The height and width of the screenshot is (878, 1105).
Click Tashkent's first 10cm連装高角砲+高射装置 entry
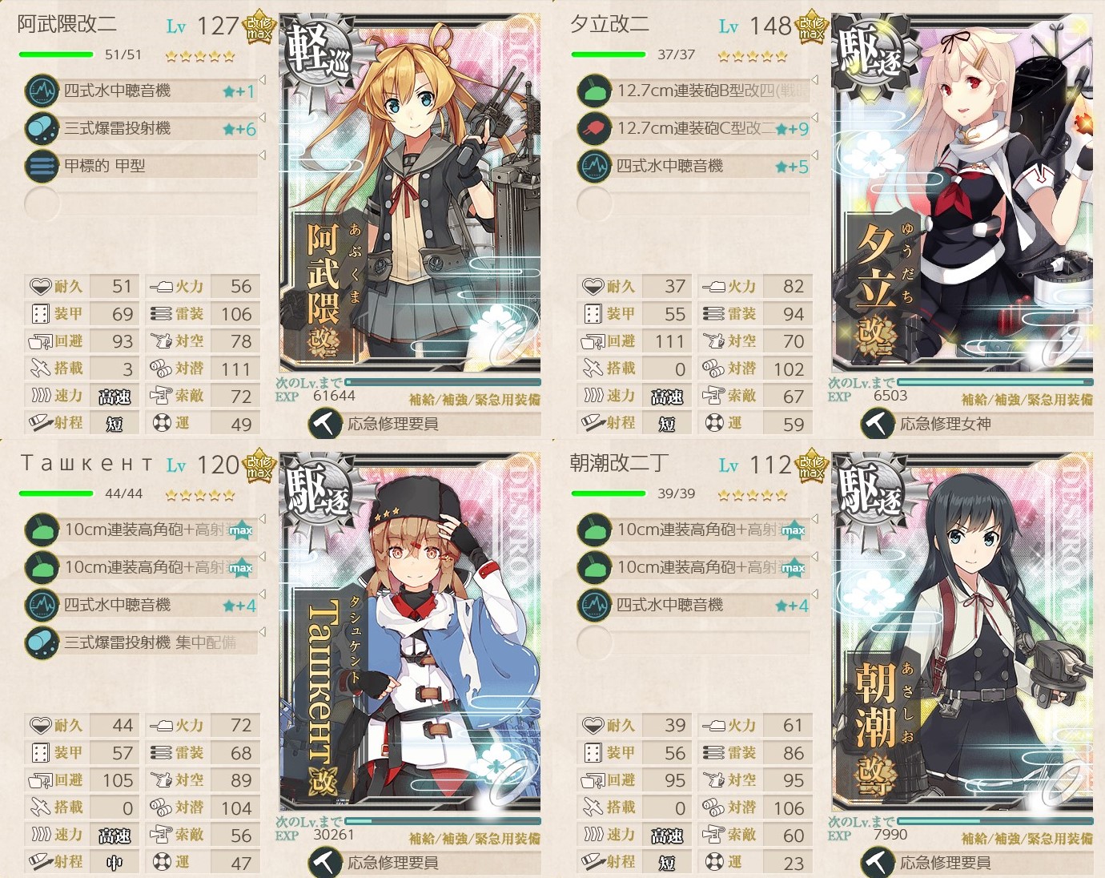tap(142, 530)
